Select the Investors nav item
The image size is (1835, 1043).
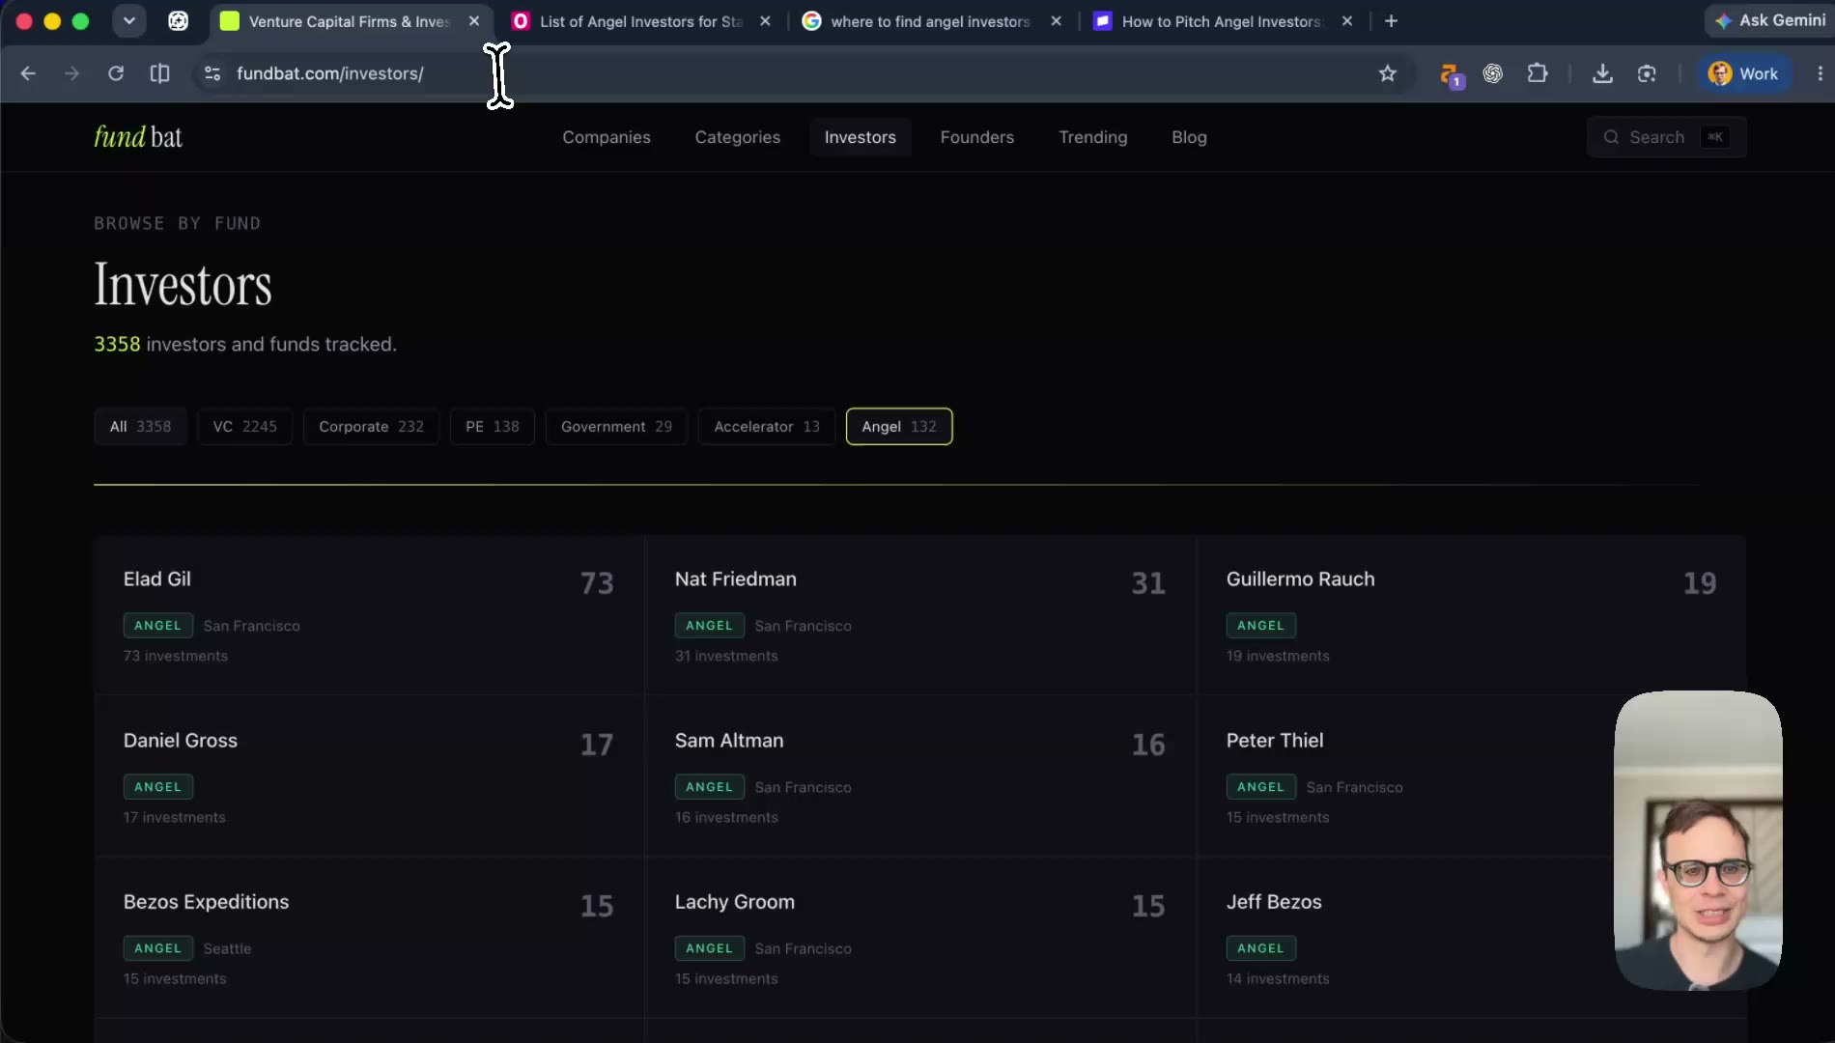(x=861, y=137)
